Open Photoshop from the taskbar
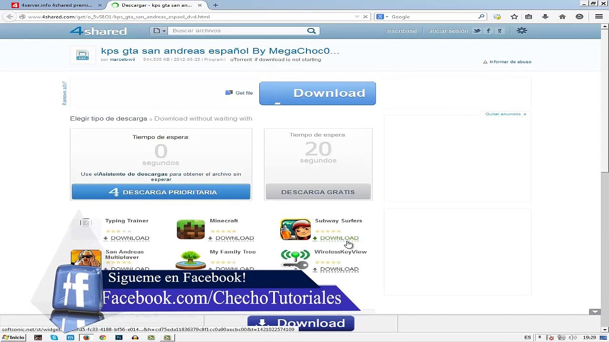This screenshot has width=609, height=342. click(119, 338)
